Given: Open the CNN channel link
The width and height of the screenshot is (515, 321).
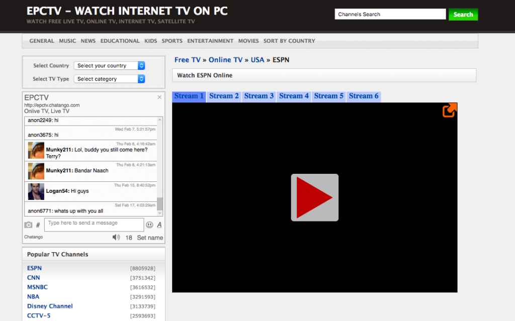Looking at the screenshot, I should pyautogui.click(x=33, y=277).
